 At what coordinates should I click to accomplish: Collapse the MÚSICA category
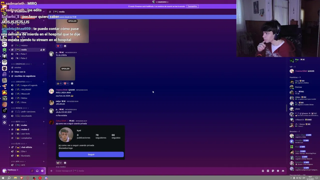pos(20,108)
